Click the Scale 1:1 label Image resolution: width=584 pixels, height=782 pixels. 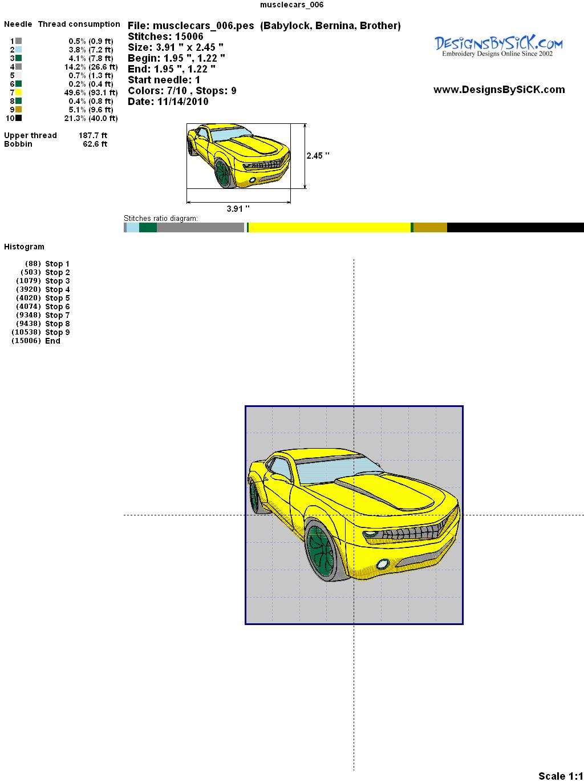pyautogui.click(x=560, y=776)
